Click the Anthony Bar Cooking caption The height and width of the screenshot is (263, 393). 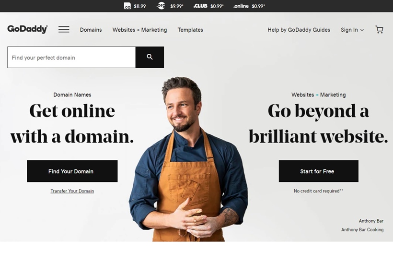[x=362, y=229]
